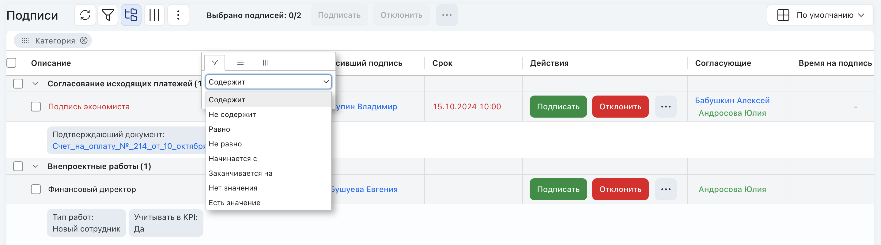This screenshot has width=881, height=245.
Task: Open the Содержит filter condition combo box
Action: pyautogui.click(x=268, y=82)
